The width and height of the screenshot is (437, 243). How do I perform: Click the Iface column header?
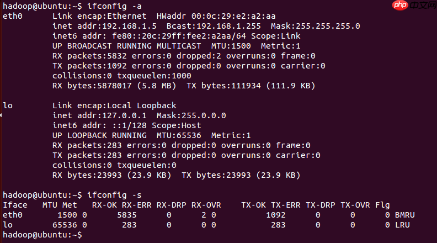pos(15,205)
